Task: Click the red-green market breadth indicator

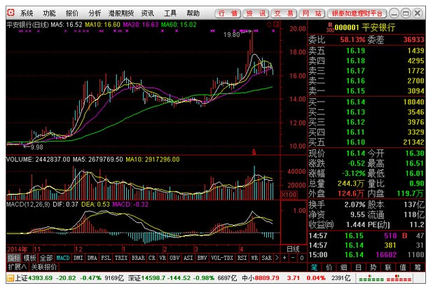Action: tap(385, 278)
